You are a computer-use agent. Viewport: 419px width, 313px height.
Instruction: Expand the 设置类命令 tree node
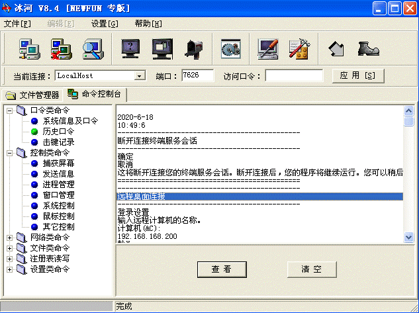(x=10, y=269)
